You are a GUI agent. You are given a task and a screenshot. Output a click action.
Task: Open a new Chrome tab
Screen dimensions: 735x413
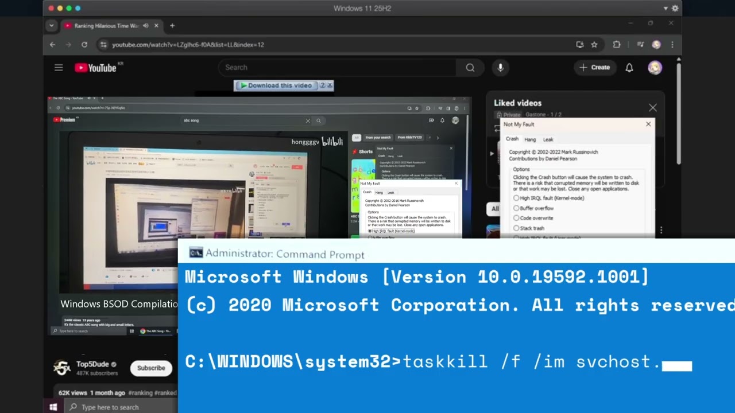tap(172, 26)
